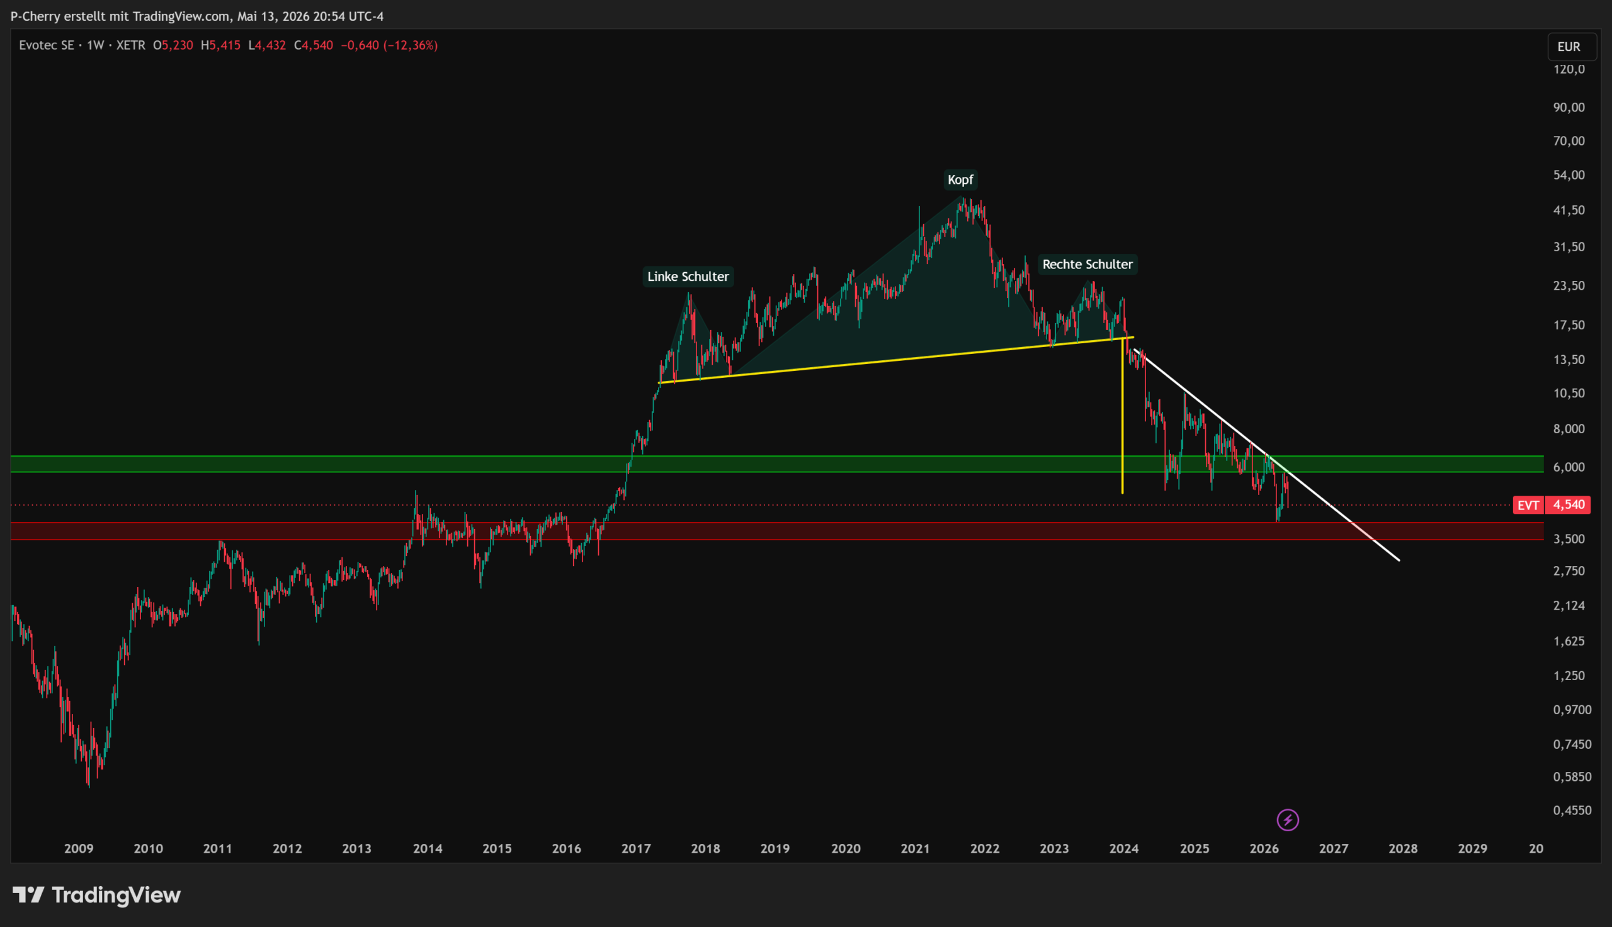Click the 2009 label on time axis
The image size is (1612, 927).
79,848
